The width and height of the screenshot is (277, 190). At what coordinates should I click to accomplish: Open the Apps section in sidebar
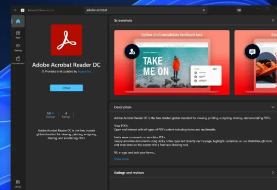[x=18, y=34]
